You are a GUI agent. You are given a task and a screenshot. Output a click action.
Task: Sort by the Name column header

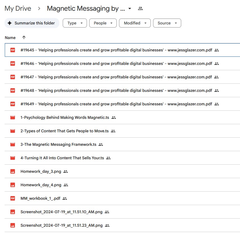click(x=10, y=37)
